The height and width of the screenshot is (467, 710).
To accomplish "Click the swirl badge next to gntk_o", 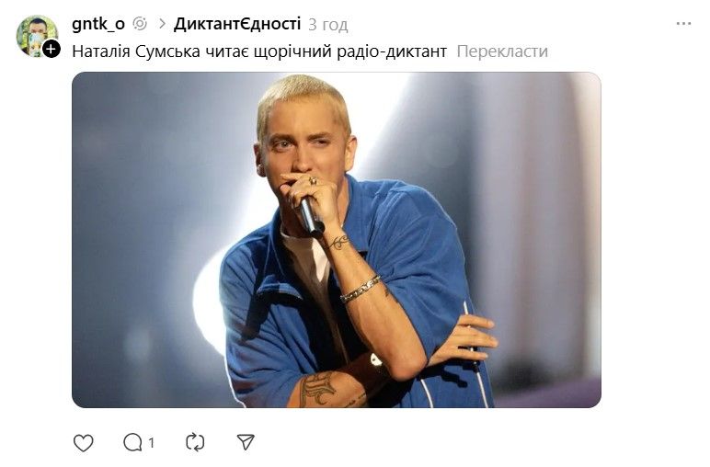I will (x=140, y=24).
